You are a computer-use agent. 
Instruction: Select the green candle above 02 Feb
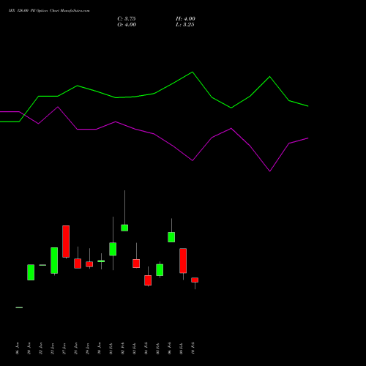coord(124,228)
